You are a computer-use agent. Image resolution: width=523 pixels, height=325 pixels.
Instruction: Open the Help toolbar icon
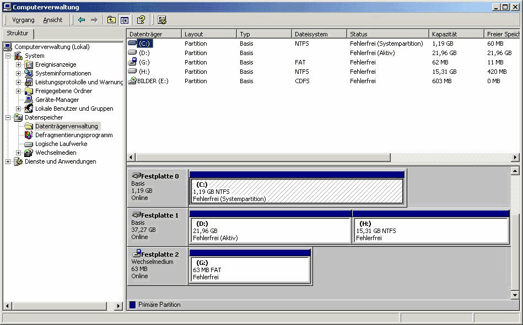tap(141, 20)
